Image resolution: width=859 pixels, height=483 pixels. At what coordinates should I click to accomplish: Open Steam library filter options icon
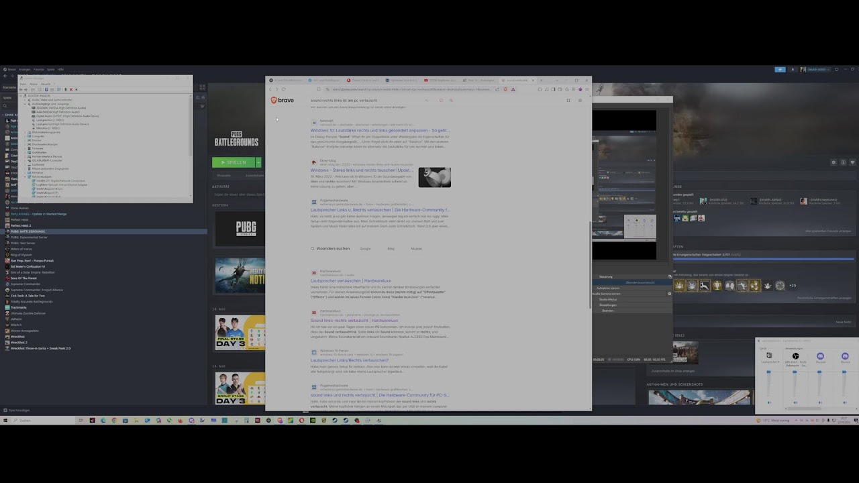202,106
